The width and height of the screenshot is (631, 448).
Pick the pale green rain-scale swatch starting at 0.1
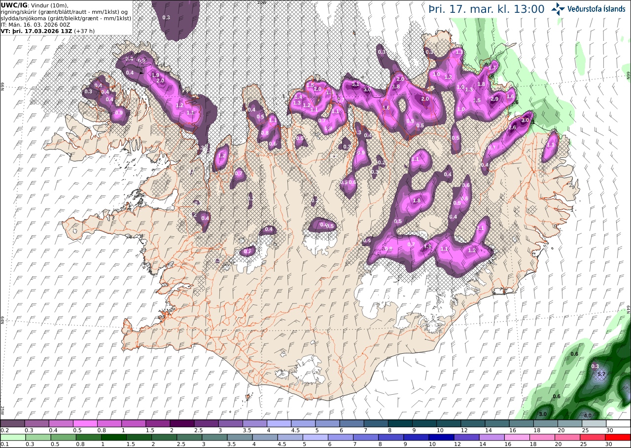12,437
